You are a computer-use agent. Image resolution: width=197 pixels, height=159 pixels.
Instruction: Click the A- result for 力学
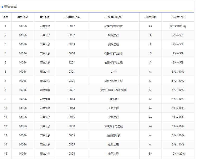(150, 72)
